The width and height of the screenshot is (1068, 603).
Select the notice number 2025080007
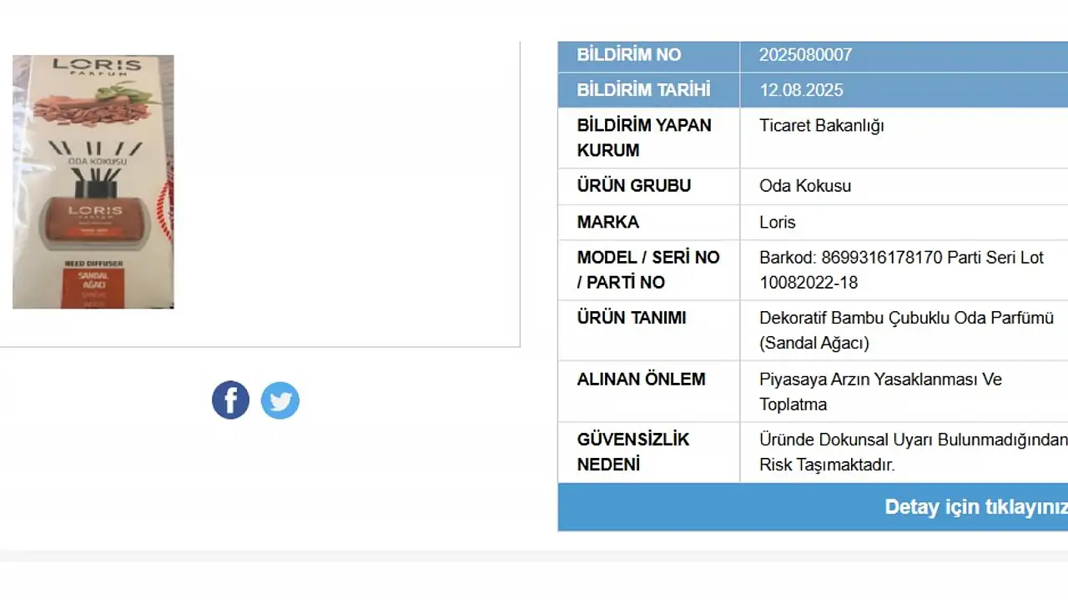point(805,55)
